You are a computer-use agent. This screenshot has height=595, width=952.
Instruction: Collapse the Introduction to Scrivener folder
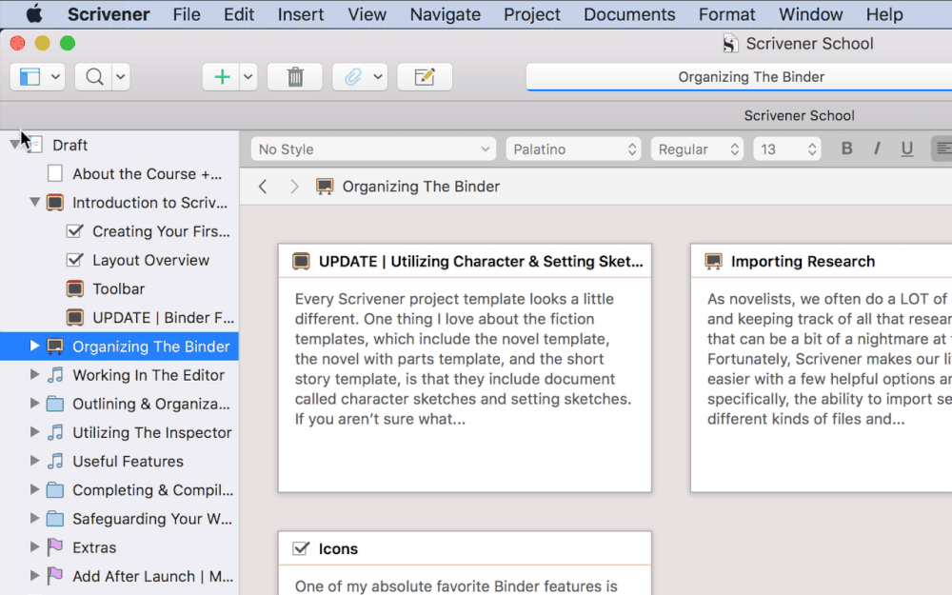[35, 202]
